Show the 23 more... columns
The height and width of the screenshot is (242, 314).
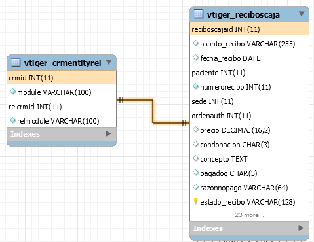[x=249, y=215]
